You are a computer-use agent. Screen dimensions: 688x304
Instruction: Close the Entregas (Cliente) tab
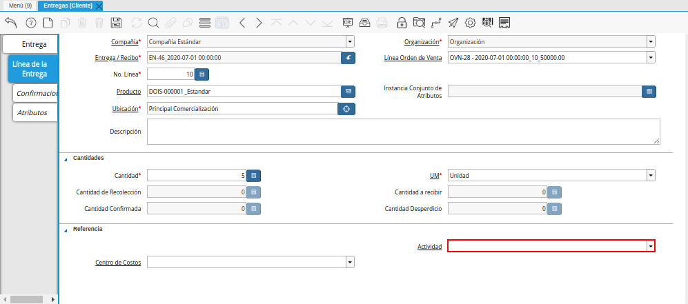pyautogui.click(x=99, y=6)
